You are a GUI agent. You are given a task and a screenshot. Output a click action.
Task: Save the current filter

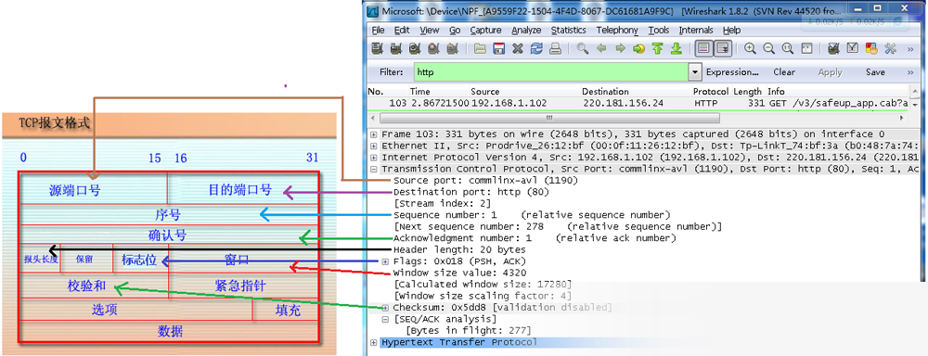875,72
